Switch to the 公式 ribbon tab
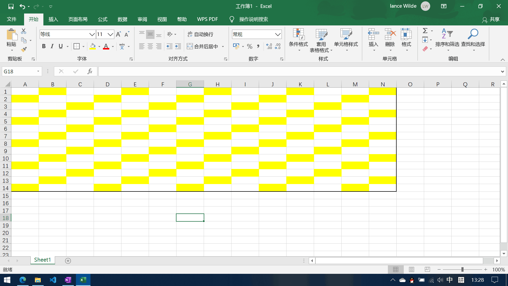 (x=102, y=19)
